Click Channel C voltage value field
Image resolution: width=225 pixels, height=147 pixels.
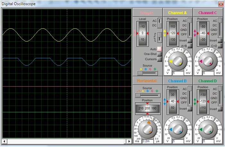[208, 73]
